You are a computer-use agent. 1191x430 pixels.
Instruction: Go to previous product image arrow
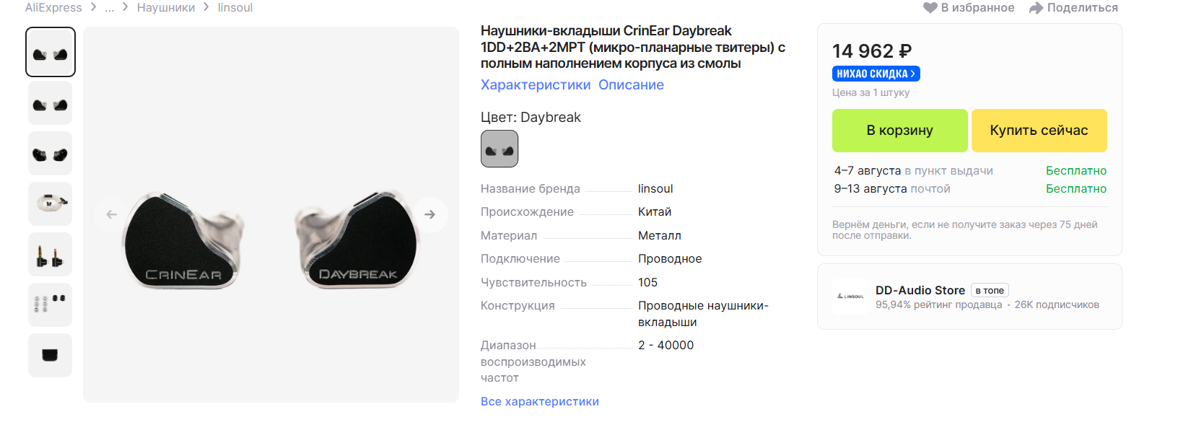[111, 214]
